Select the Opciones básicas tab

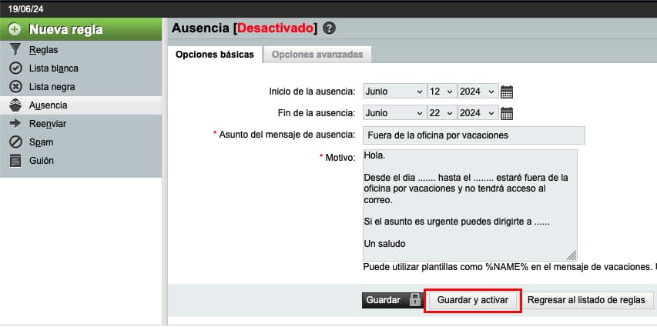click(214, 55)
